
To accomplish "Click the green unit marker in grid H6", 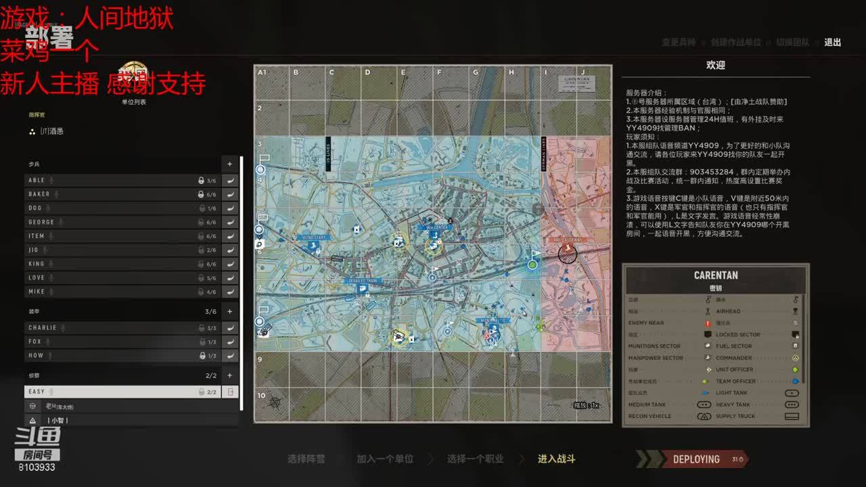I will 532,264.
